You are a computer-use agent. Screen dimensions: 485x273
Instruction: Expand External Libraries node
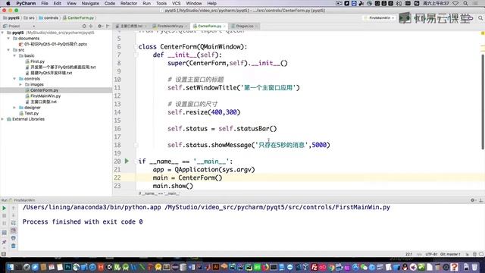3,119
